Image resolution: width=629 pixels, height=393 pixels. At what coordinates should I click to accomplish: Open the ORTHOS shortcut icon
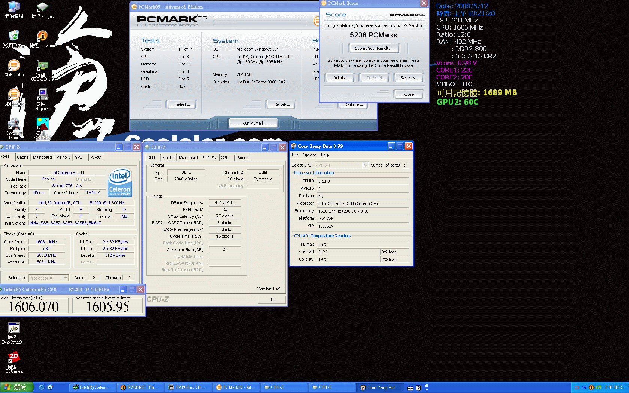click(42, 129)
